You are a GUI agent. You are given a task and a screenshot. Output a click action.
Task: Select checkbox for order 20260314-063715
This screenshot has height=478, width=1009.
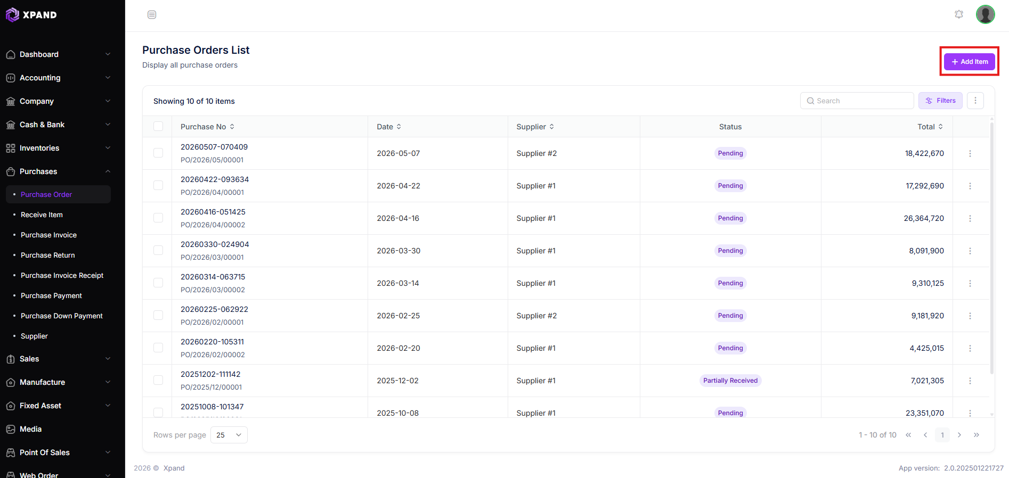158,283
